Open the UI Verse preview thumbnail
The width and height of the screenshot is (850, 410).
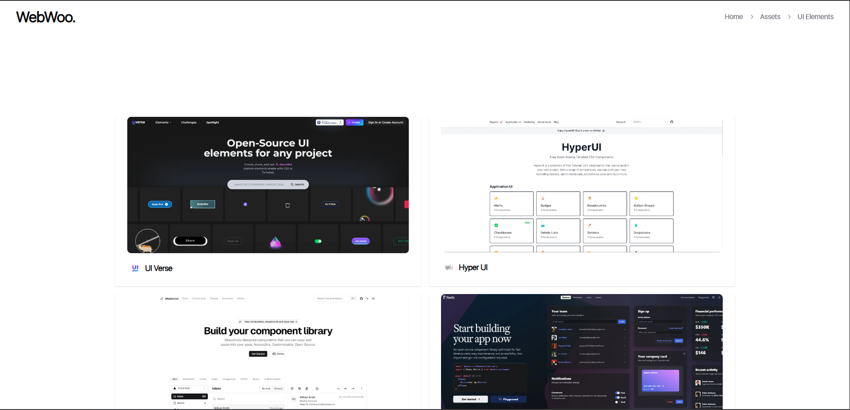click(x=268, y=185)
